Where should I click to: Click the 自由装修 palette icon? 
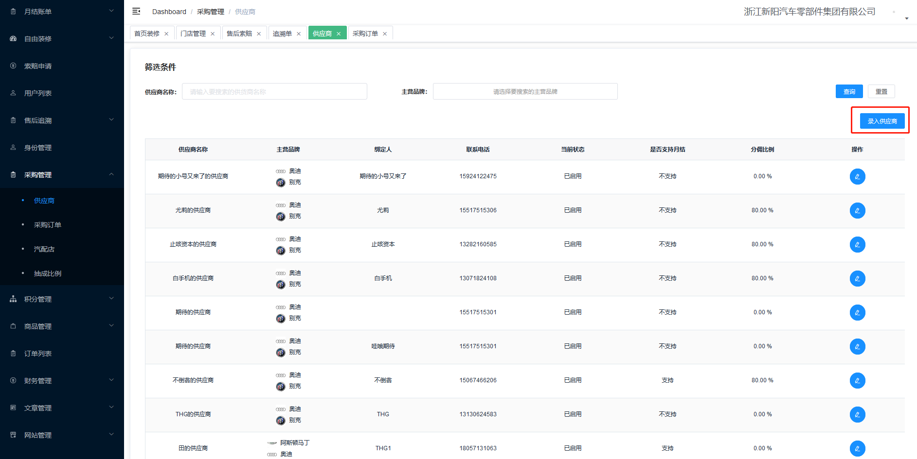pos(13,38)
